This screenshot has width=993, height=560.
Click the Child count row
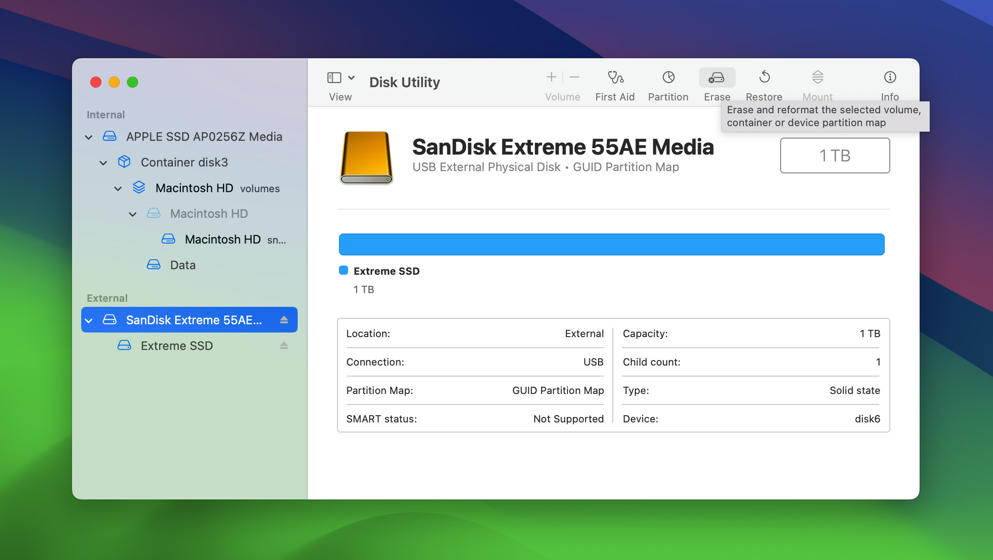click(751, 362)
